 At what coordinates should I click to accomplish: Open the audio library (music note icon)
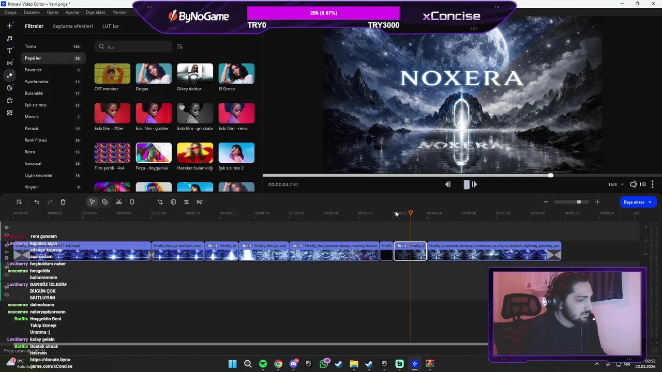[10, 38]
